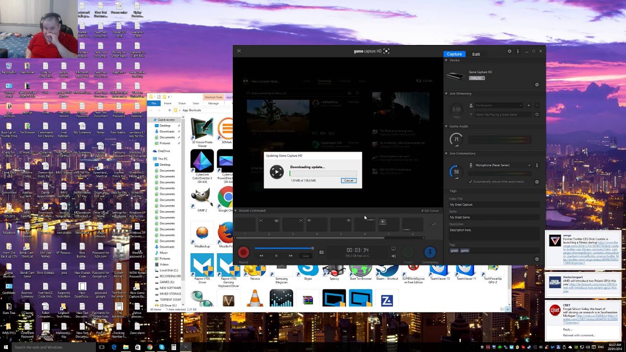Take a snapshot with the camera icon
Image resolution: width=626 pixels, height=352 pixels.
click(x=321, y=252)
